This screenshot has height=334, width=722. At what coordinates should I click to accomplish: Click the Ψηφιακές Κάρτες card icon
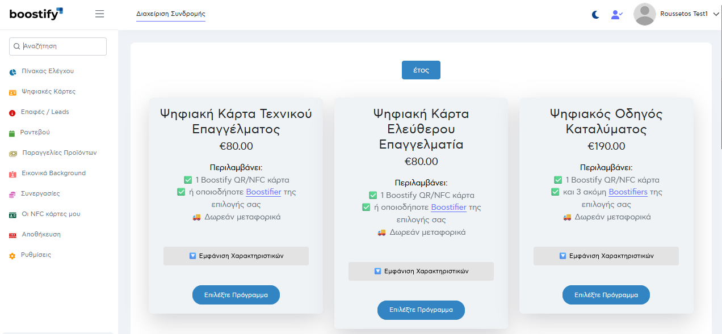12,92
